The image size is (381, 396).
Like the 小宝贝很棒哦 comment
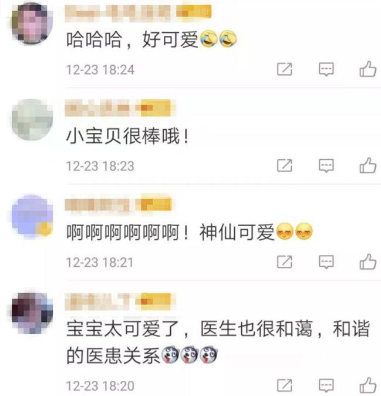[368, 166]
